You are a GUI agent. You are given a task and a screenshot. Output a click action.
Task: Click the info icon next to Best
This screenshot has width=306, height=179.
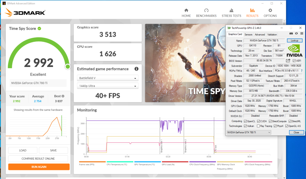pyautogui.click(x=63, y=96)
